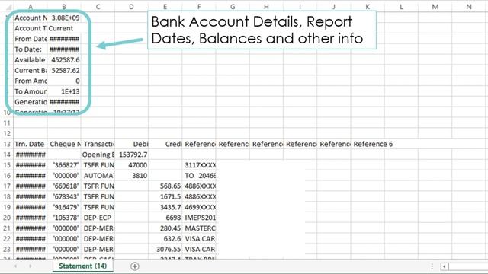Screen dimensions: 488x274
Task: Click the sheet navigation right arrow
Action: point(30,266)
